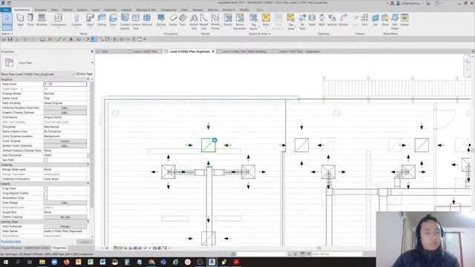
Task: Select the Mullion tool
Action: tap(147, 20)
